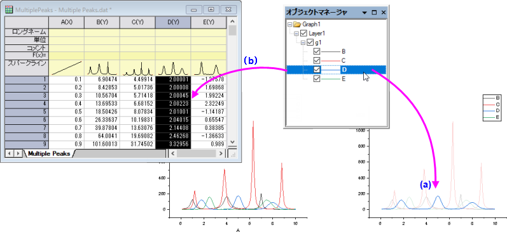Screen dimensions: 507x232
Task: Select the Graph1 tree item
Action: (x=311, y=24)
